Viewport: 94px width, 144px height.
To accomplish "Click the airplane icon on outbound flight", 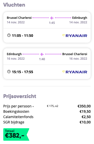I will tap(52, 18).
